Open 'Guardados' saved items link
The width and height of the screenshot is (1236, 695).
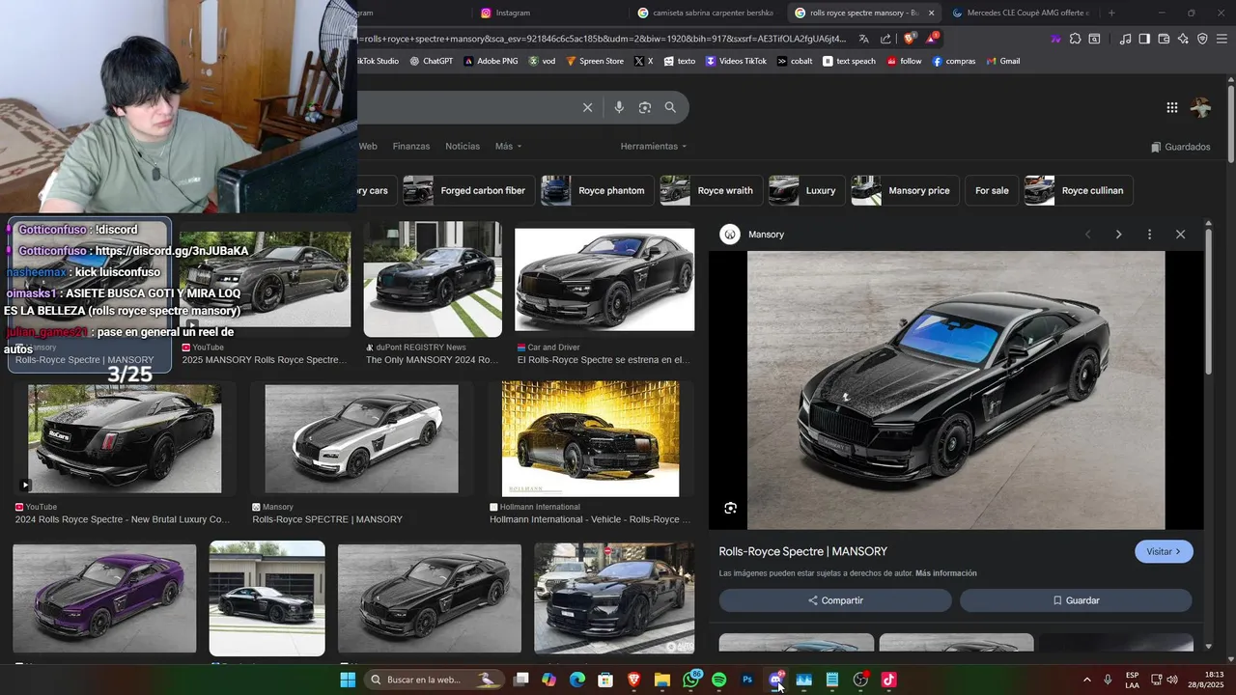click(x=1180, y=147)
